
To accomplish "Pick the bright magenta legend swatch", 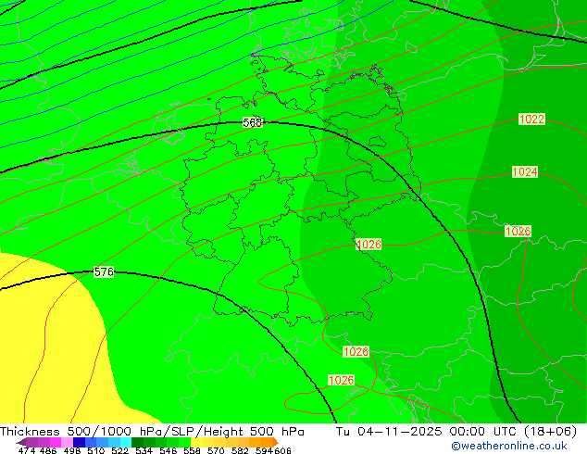I will pyautogui.click(x=56, y=442).
